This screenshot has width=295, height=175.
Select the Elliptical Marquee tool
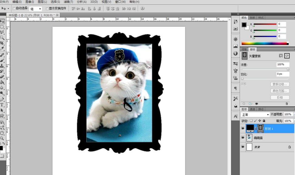tap(2, 27)
